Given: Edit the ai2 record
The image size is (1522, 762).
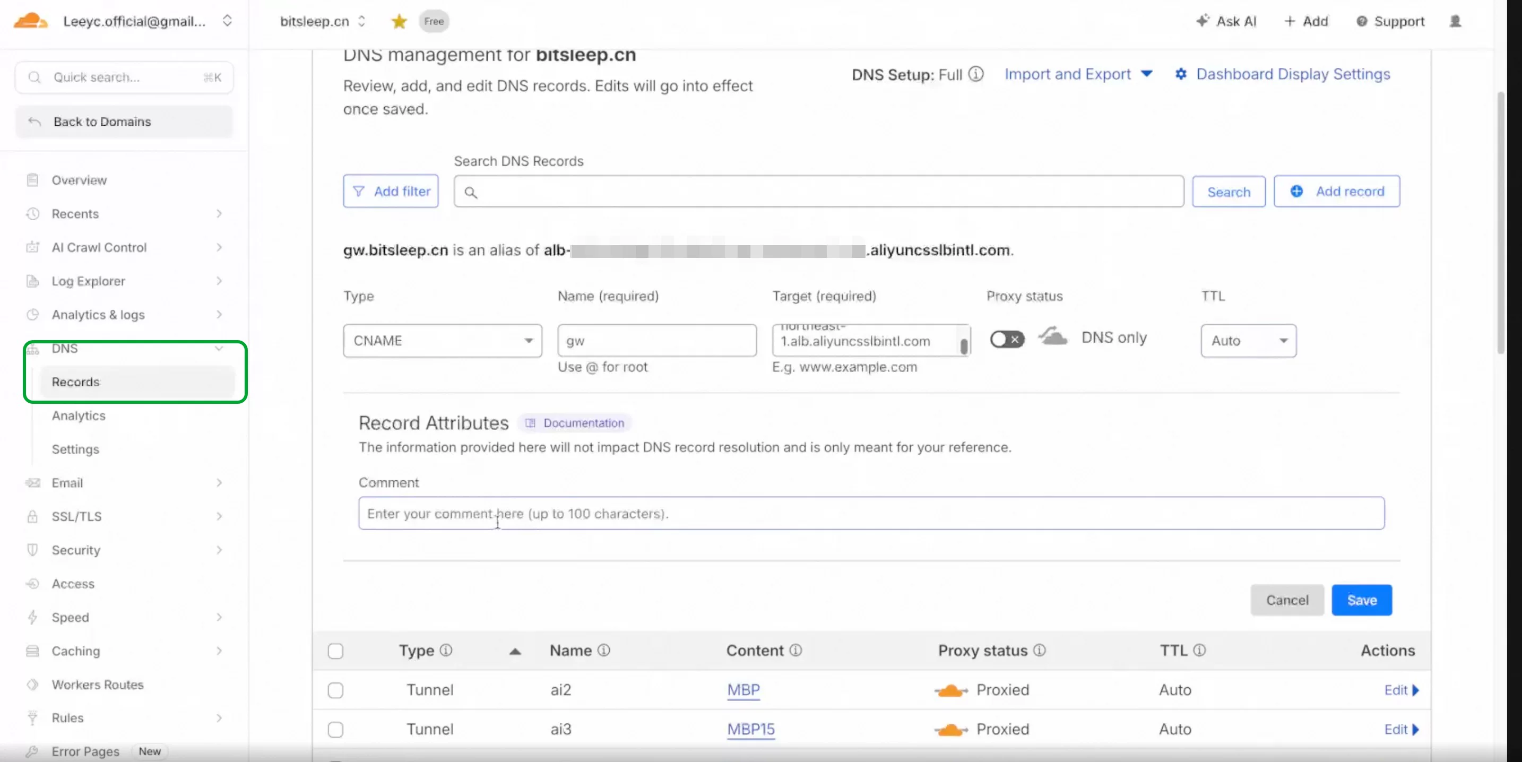Looking at the screenshot, I should tap(1402, 690).
